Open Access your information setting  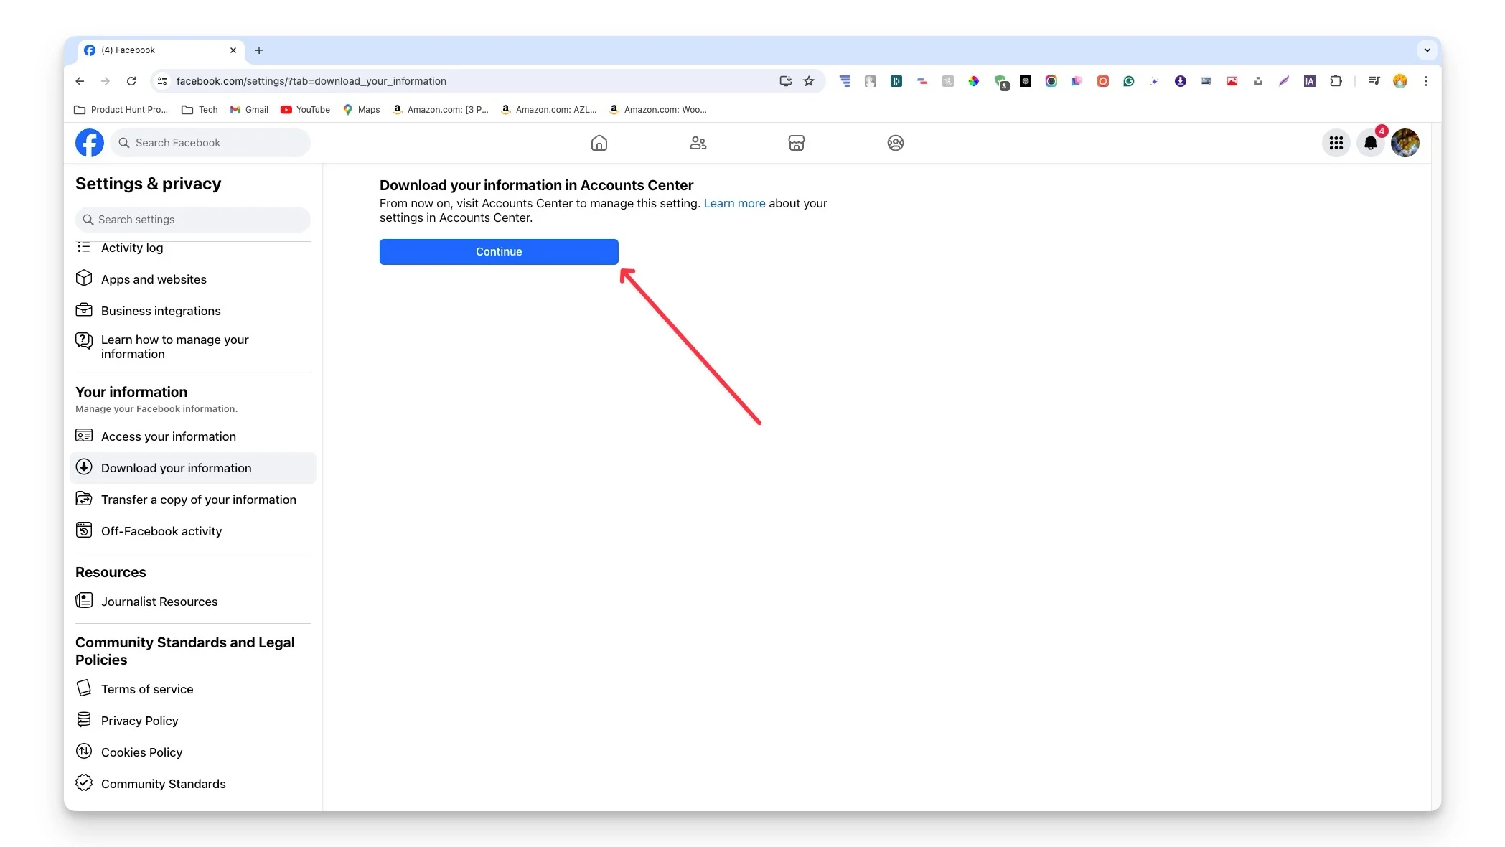(x=169, y=436)
